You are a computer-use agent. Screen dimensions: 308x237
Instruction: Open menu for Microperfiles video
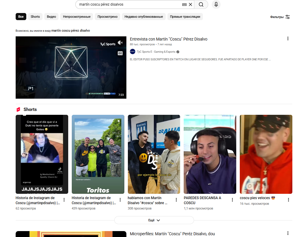[x=288, y=233]
